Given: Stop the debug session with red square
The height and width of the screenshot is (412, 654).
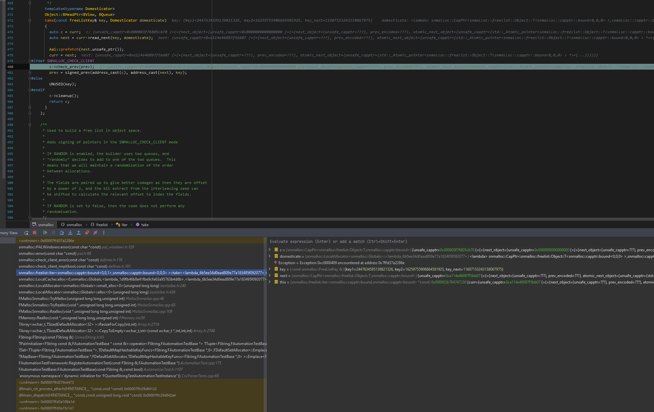Looking at the screenshot, I should (x=34, y=233).
